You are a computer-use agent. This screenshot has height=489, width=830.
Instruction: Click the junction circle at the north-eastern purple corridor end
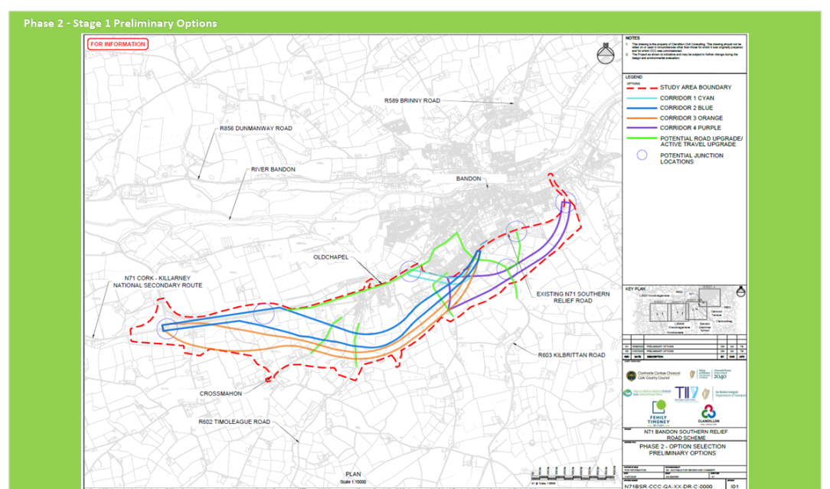click(x=566, y=203)
